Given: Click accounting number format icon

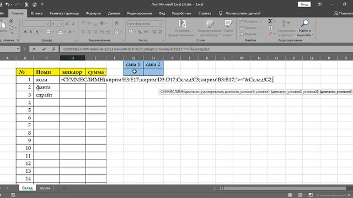Looking at the screenshot, I should click(131, 32).
